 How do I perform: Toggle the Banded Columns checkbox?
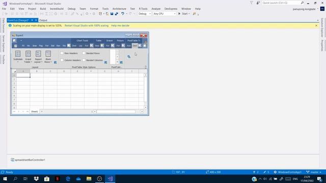(84, 60)
